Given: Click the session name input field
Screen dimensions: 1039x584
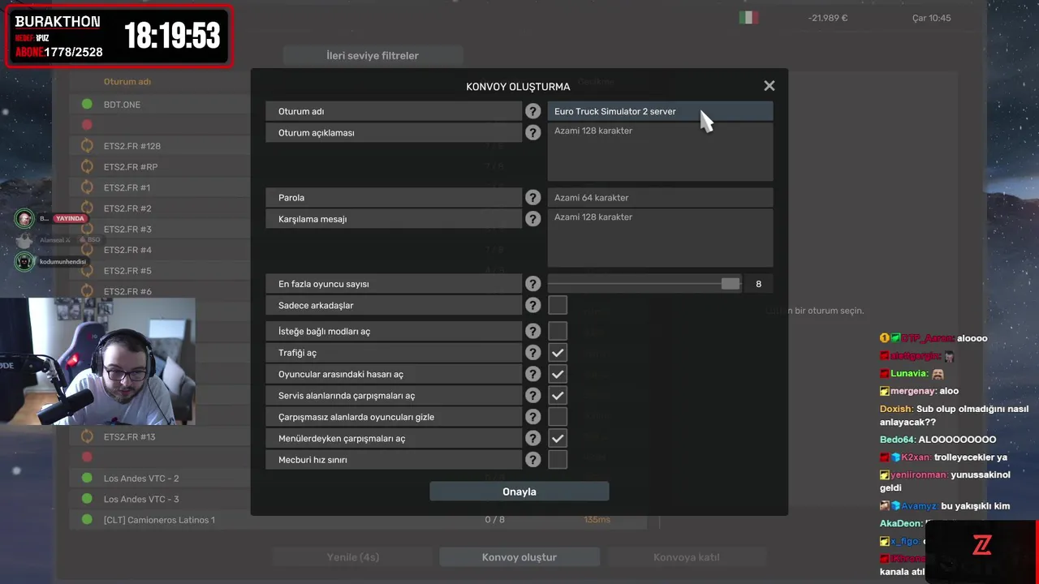Looking at the screenshot, I should (660, 111).
